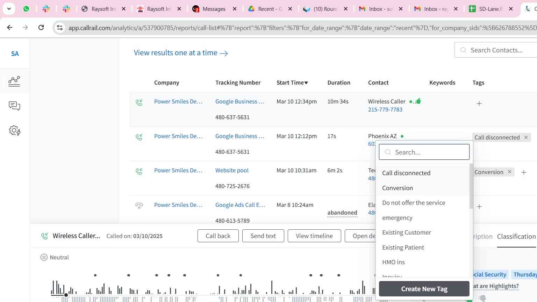Click inbound call icon for Mar 10 10:31am row
The image size is (537, 302).
point(139,171)
